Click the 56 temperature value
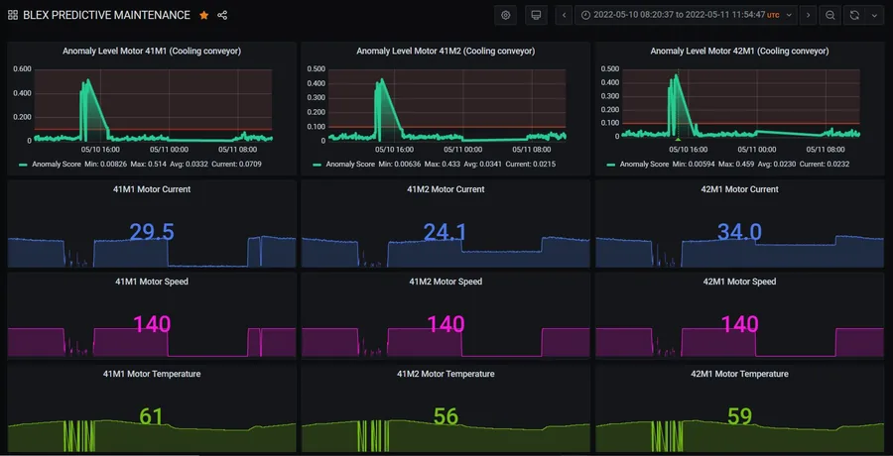Viewport: 893px width, 456px height. tap(446, 416)
